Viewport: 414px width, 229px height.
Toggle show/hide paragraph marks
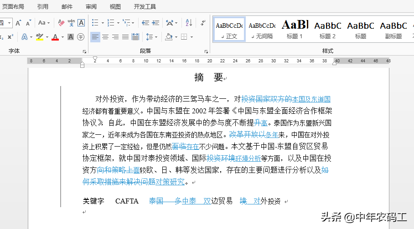point(203,23)
